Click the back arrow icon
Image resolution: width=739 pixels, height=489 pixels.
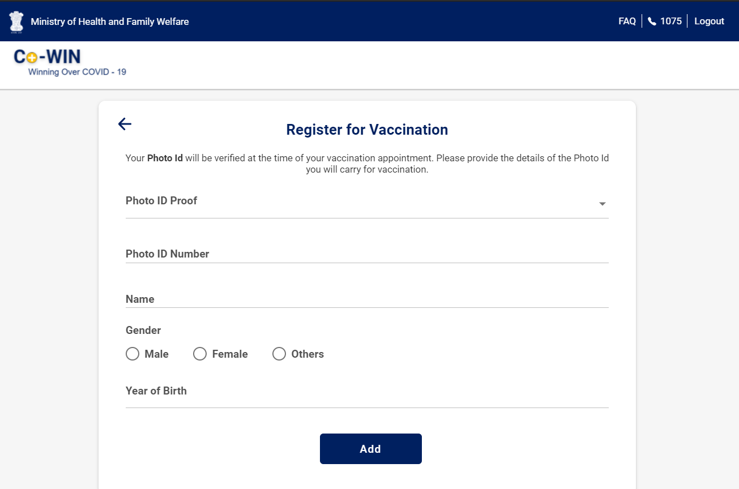(125, 124)
